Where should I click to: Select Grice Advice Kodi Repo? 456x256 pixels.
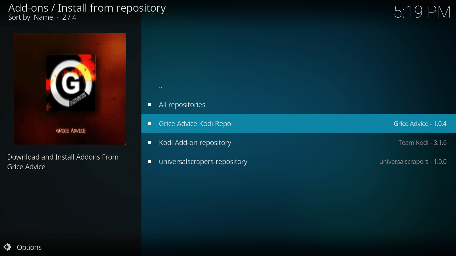[x=298, y=123]
